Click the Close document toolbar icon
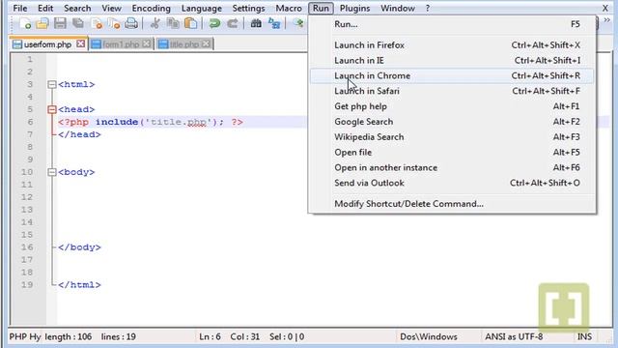This screenshot has width=618, height=348. click(x=97, y=23)
